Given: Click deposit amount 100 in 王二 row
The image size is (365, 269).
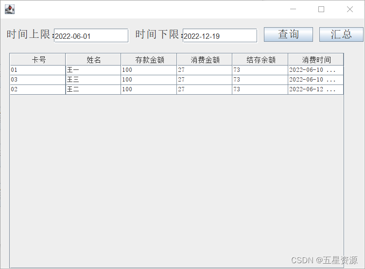Looking at the screenshot, I should point(149,89).
